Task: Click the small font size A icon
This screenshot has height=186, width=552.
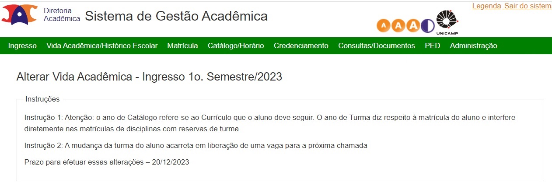Action: click(384, 26)
